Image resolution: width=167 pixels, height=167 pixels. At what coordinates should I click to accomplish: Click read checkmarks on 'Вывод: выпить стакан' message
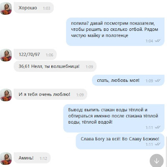pos(157,127)
